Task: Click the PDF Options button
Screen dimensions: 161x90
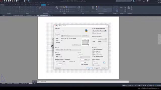Action: 76,45
